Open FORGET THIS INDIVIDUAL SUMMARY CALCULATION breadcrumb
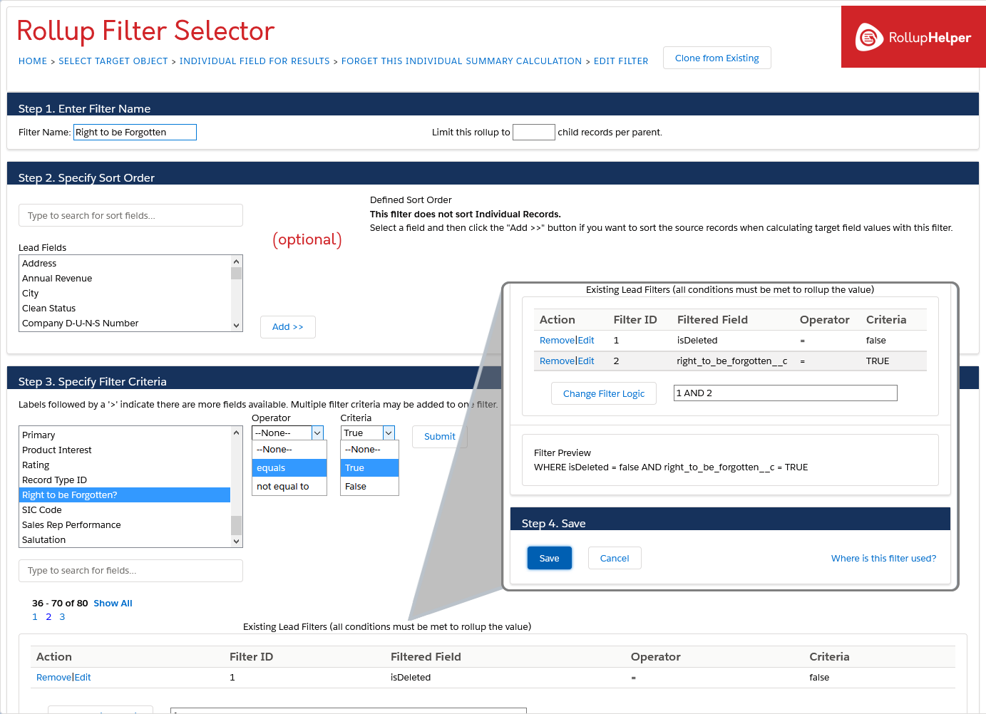 click(x=461, y=61)
